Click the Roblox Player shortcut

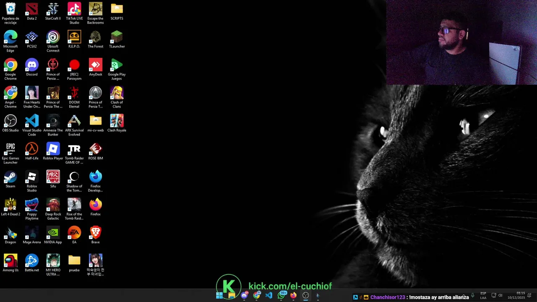(x=53, y=151)
